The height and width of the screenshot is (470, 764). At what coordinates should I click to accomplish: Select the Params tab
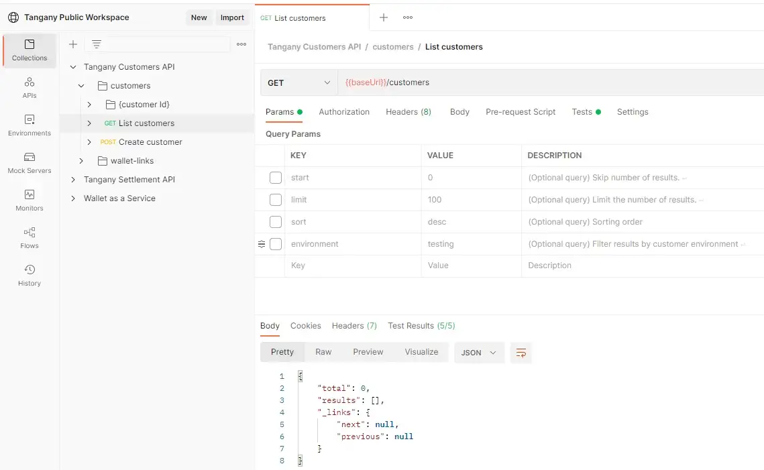284,112
